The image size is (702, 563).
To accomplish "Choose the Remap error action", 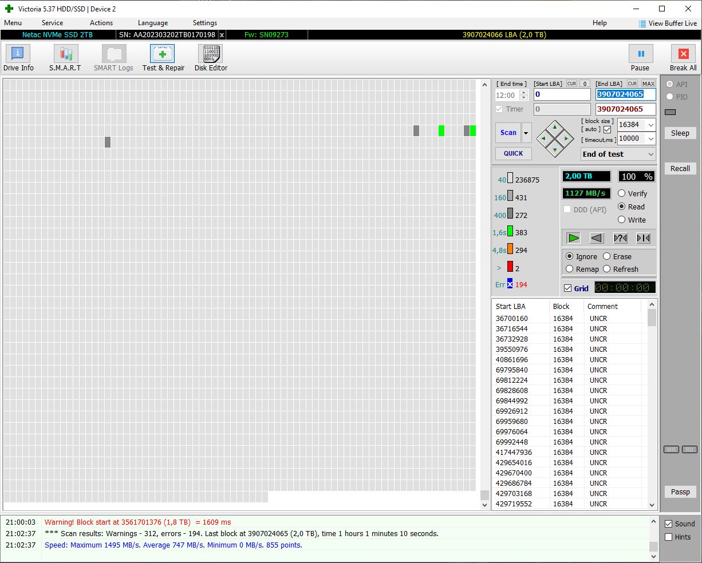I will (x=570, y=269).
